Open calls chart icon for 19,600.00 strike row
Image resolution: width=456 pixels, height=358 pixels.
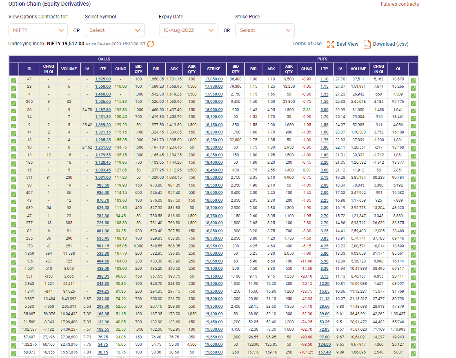[13, 345]
